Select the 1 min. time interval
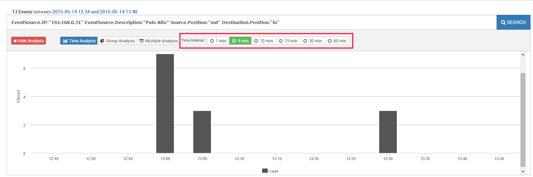 218,41
